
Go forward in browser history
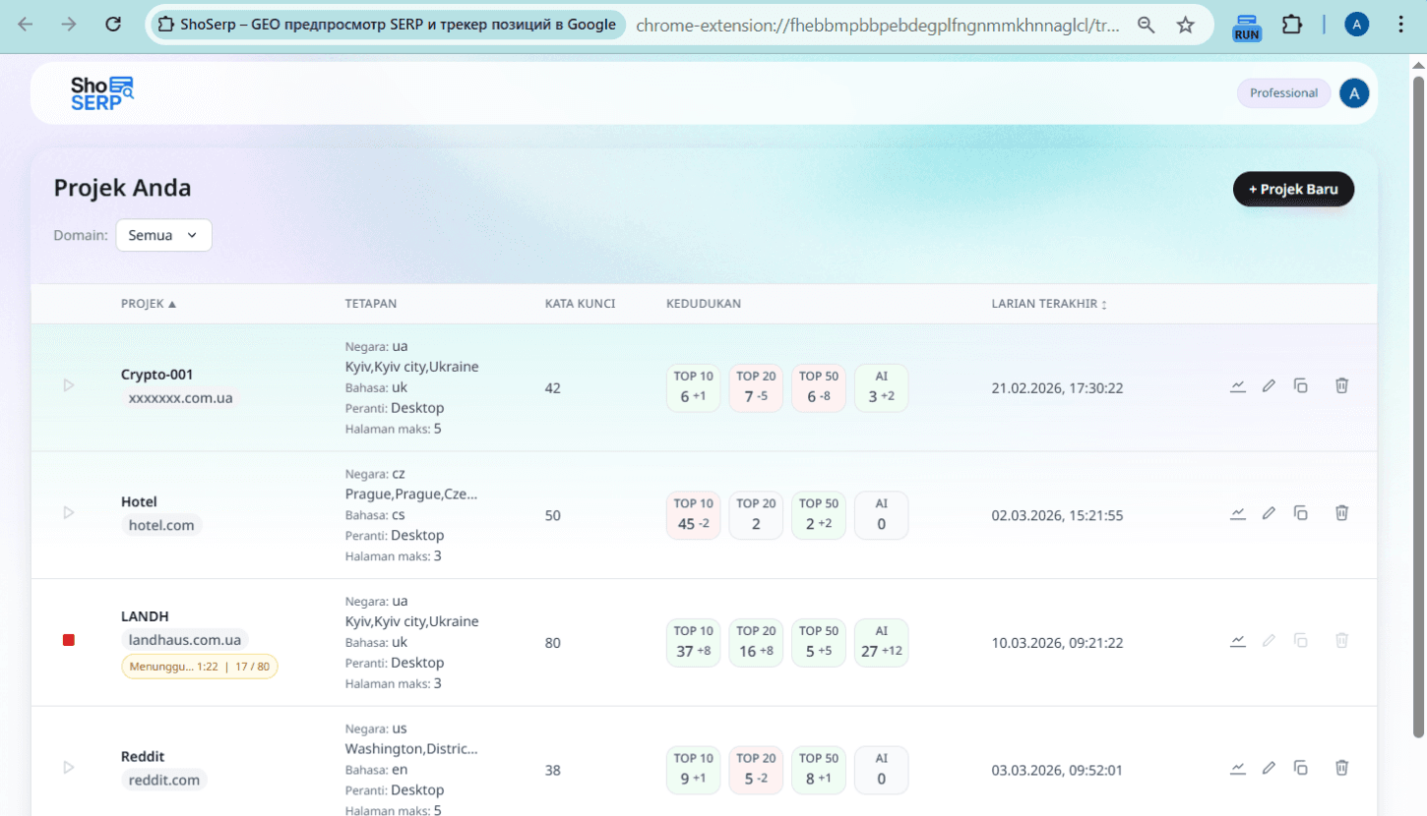coord(69,25)
